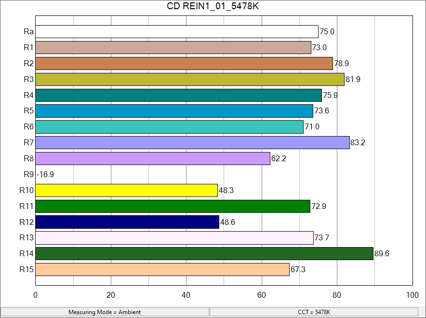Click the lavender R8 bar

[x=153, y=158]
